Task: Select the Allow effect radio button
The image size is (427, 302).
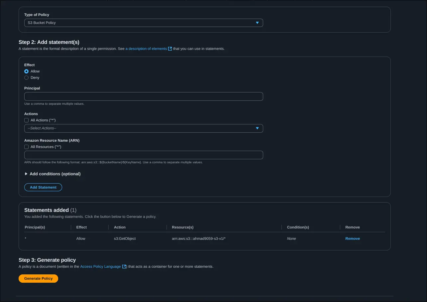Action: pos(27,71)
